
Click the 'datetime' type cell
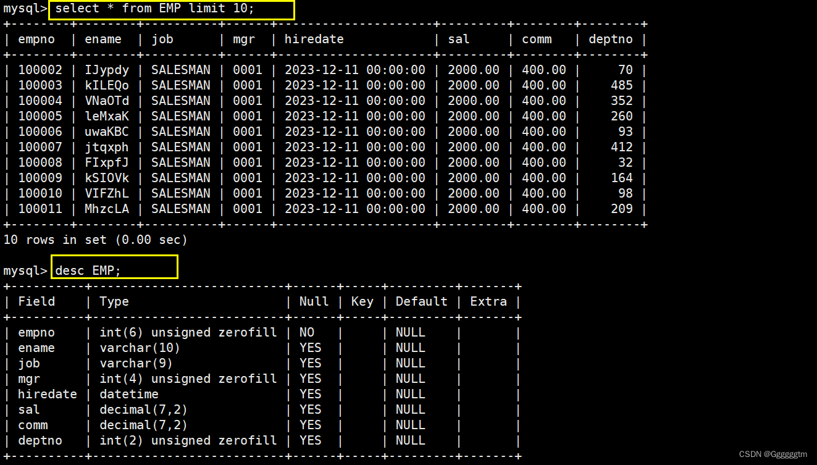pos(129,394)
